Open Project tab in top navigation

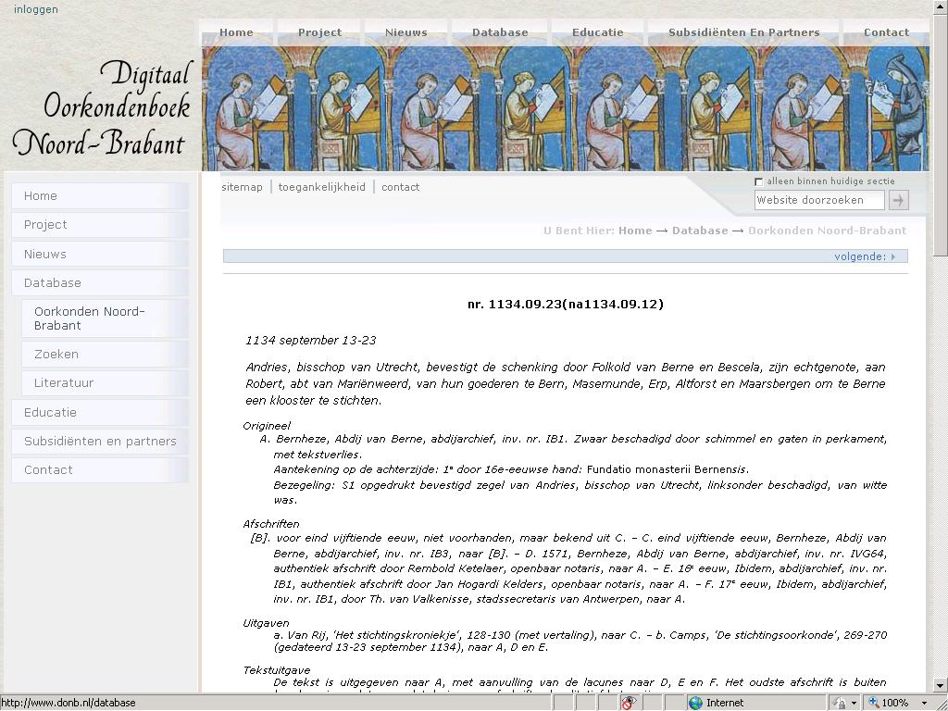point(319,32)
